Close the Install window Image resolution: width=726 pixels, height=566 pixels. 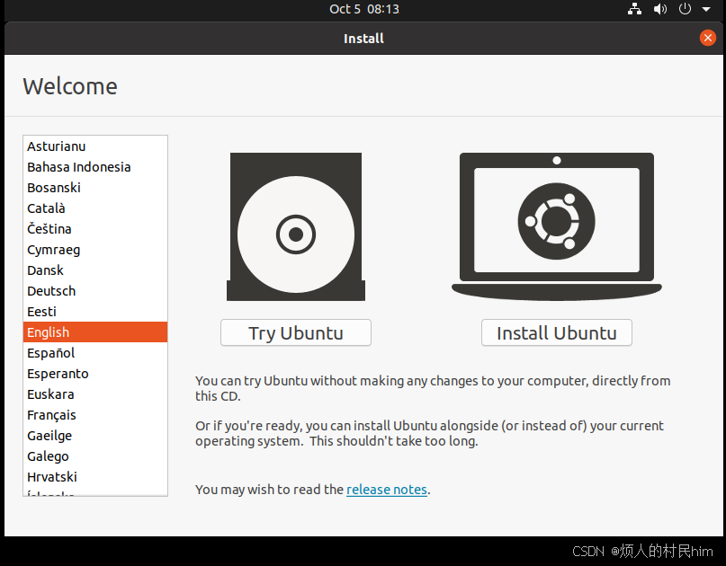pos(708,38)
